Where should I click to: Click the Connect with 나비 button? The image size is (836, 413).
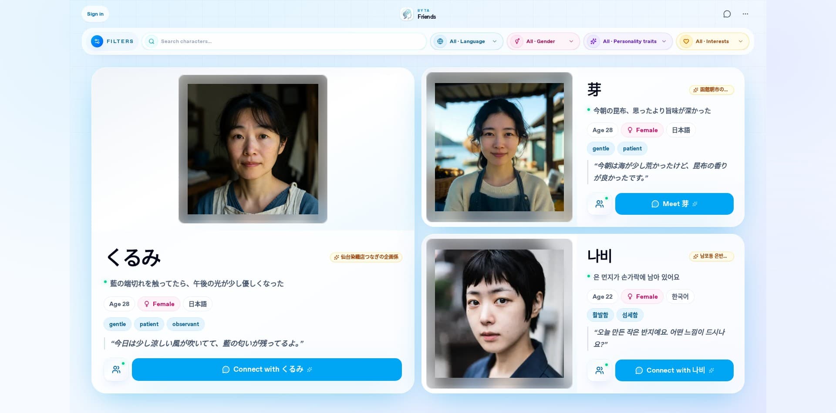pos(674,370)
